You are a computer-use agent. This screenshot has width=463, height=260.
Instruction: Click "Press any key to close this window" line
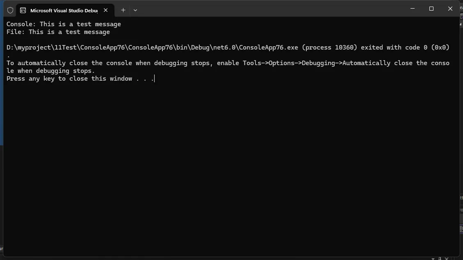pos(80,79)
